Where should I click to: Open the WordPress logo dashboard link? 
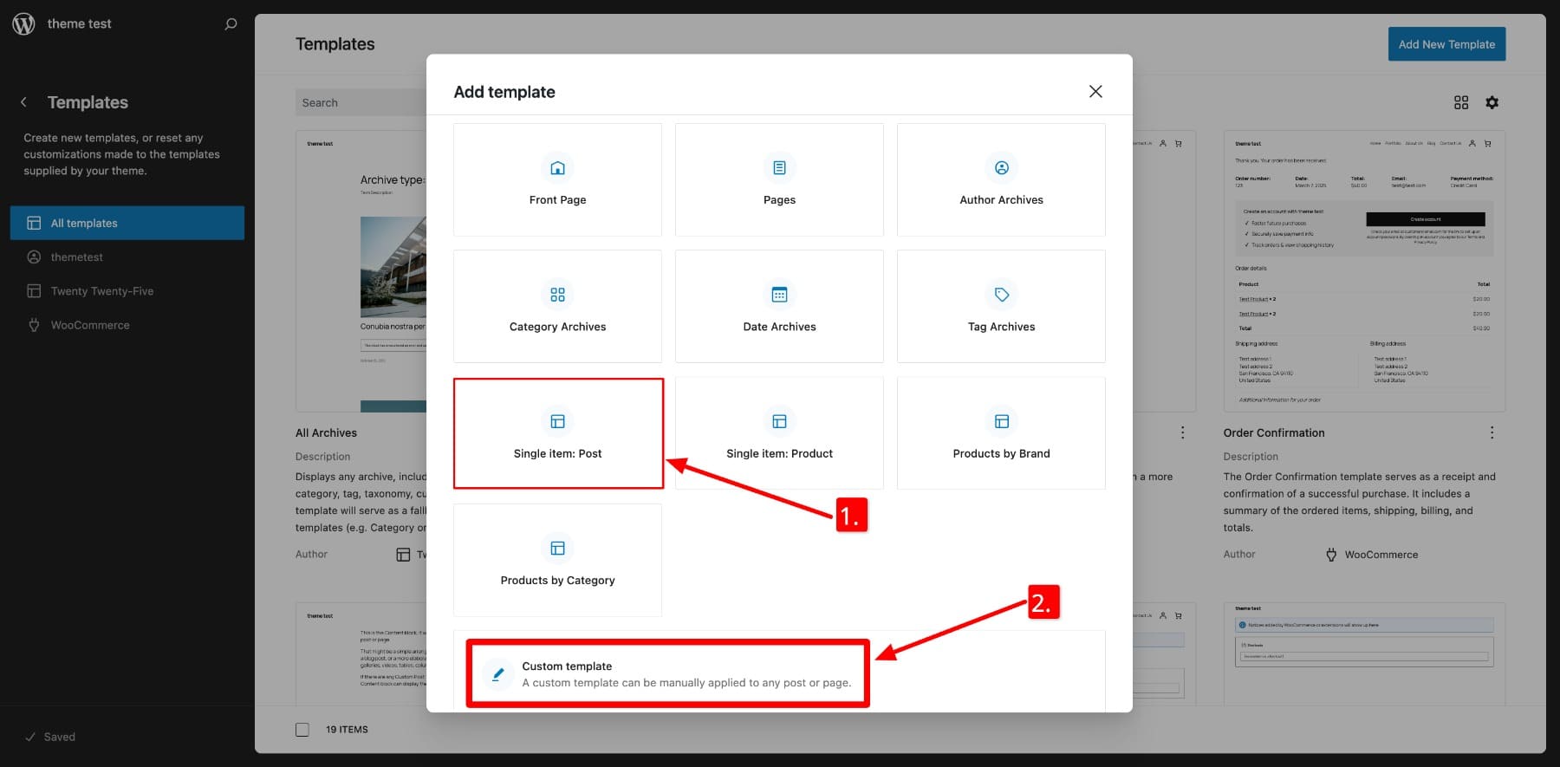(23, 23)
